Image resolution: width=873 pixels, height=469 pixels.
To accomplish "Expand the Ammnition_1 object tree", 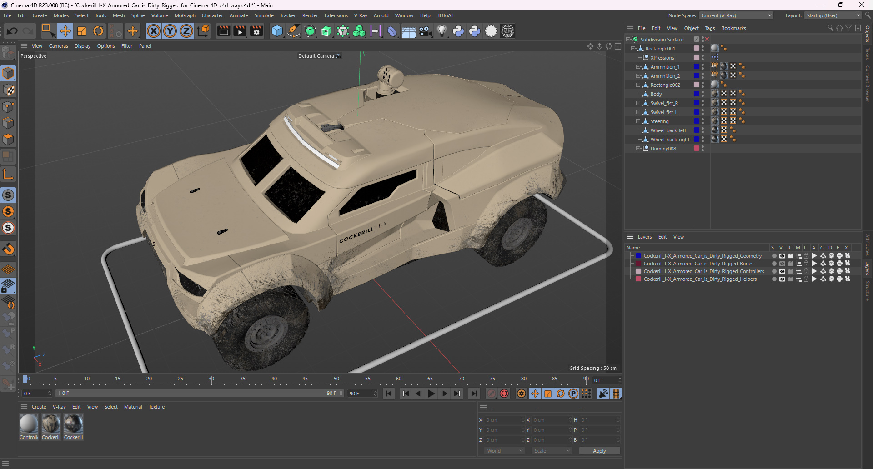I will click(638, 67).
